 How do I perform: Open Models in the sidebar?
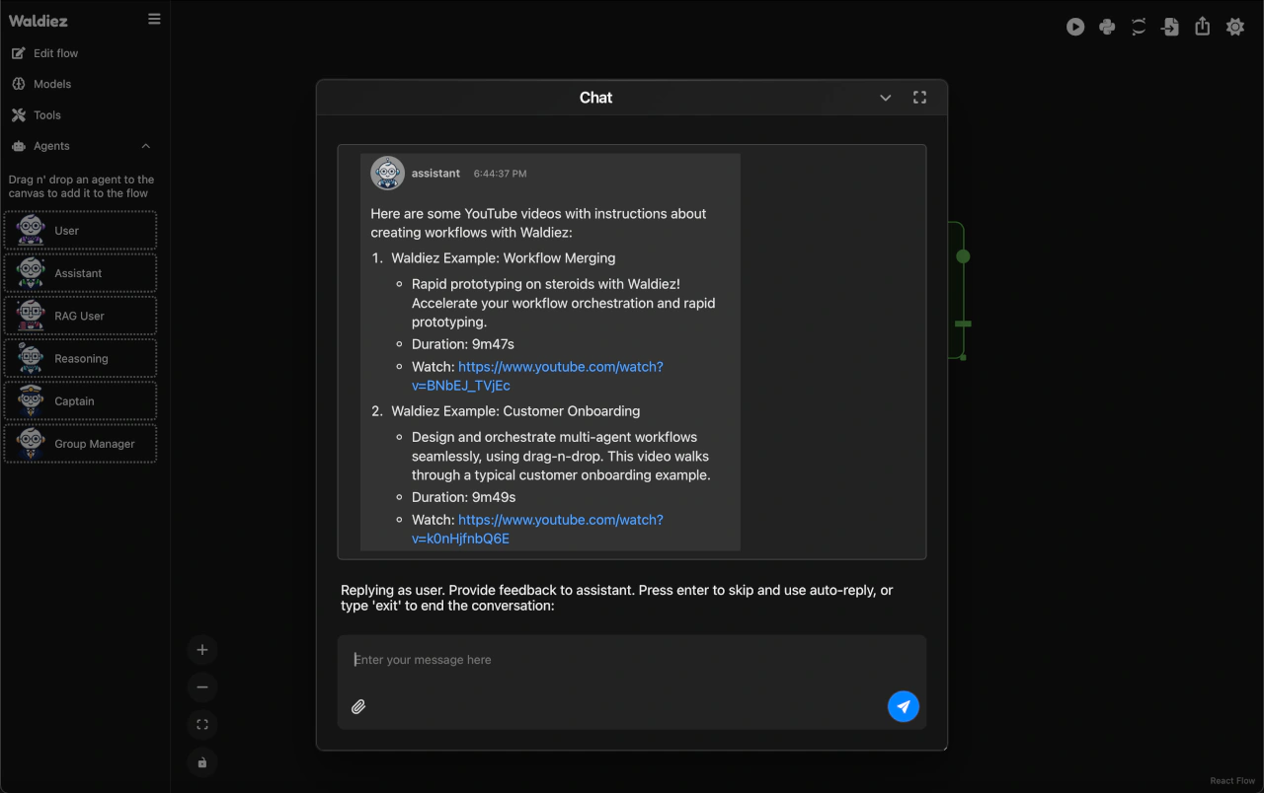click(x=52, y=84)
